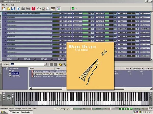153x114 pixels.
Task: Click Untitled - GigaStudio taskbar button
Action: 21,112
